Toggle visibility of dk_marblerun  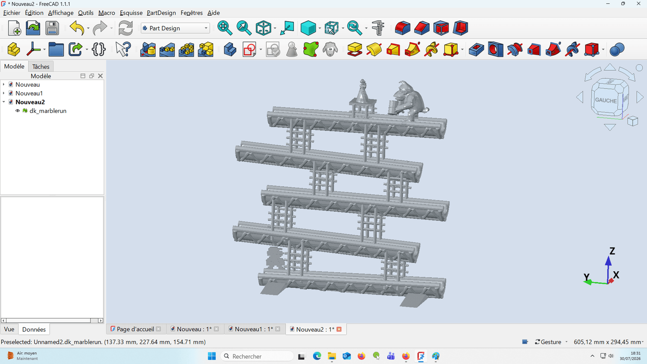click(x=18, y=111)
